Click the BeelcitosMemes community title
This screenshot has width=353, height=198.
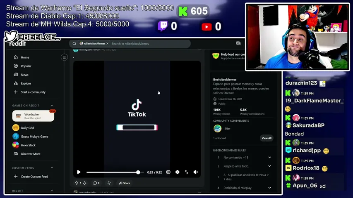click(x=225, y=80)
